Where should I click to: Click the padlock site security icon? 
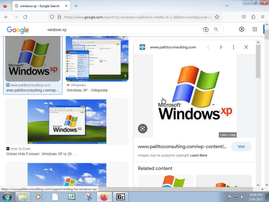[59, 17]
